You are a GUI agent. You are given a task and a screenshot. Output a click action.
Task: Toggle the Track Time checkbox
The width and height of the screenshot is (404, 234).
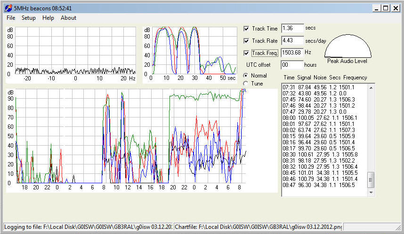click(246, 29)
